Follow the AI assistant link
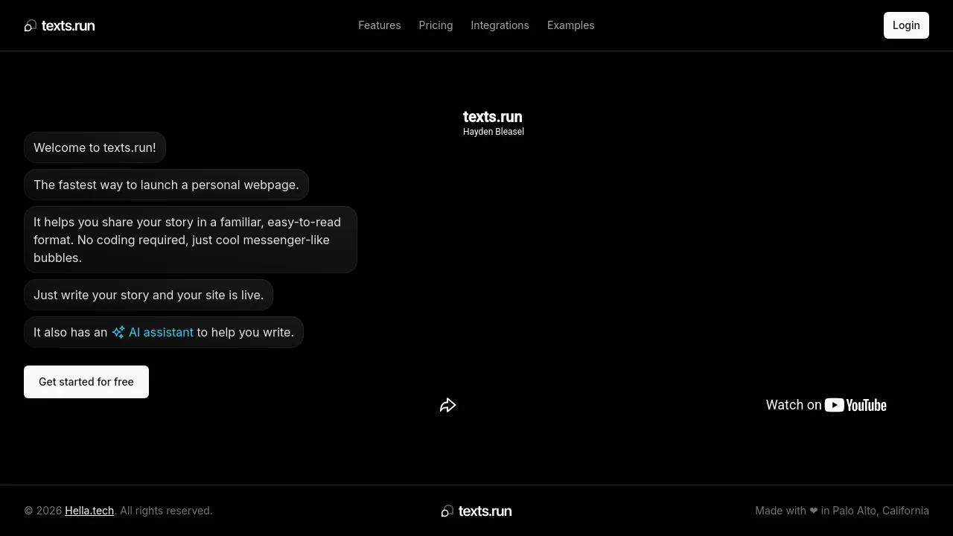The width and height of the screenshot is (953, 536). 161,332
